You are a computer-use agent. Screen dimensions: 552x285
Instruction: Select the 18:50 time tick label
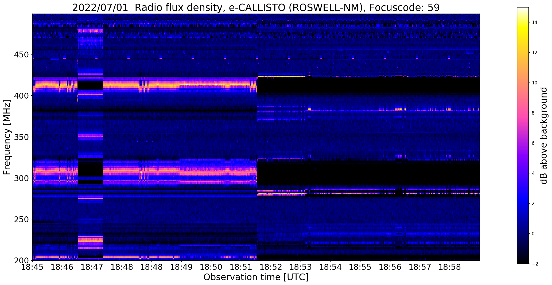pyautogui.click(x=211, y=267)
